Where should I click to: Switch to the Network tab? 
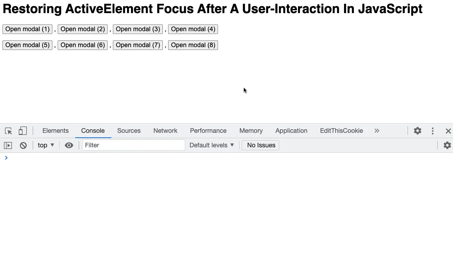(x=165, y=131)
